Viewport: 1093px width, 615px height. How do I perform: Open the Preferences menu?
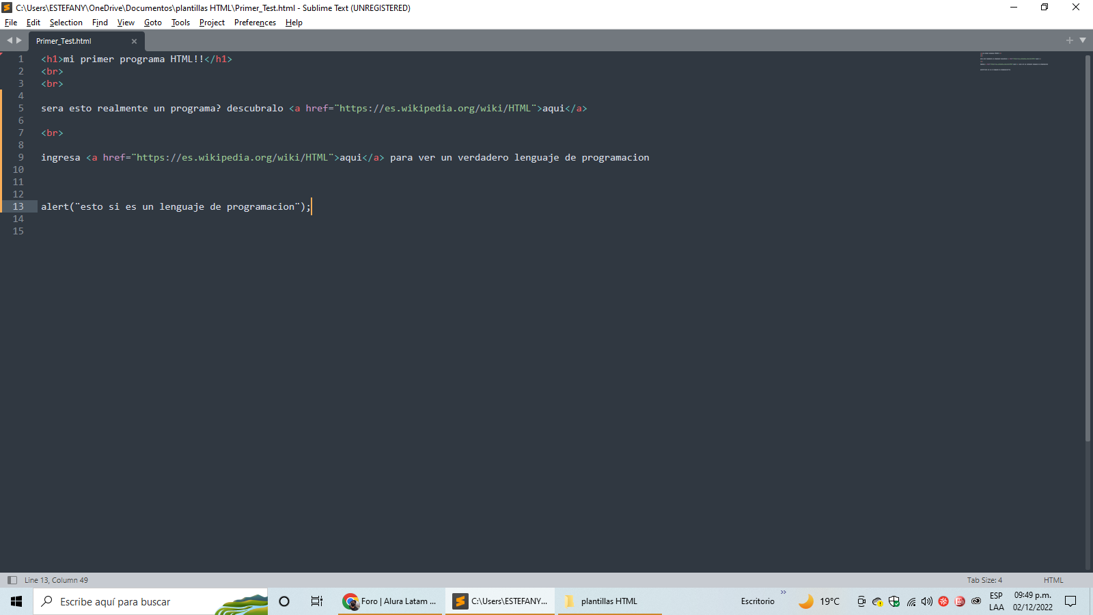[255, 23]
